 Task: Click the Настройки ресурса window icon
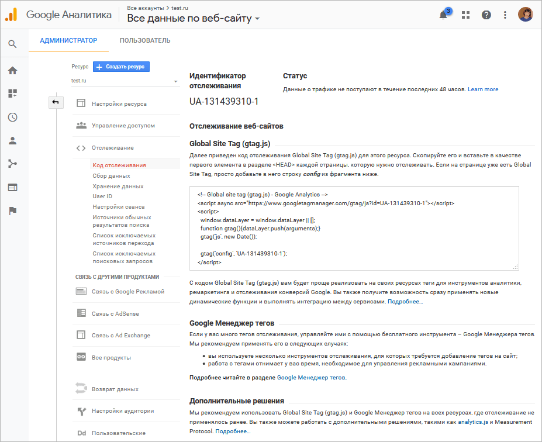tap(81, 103)
